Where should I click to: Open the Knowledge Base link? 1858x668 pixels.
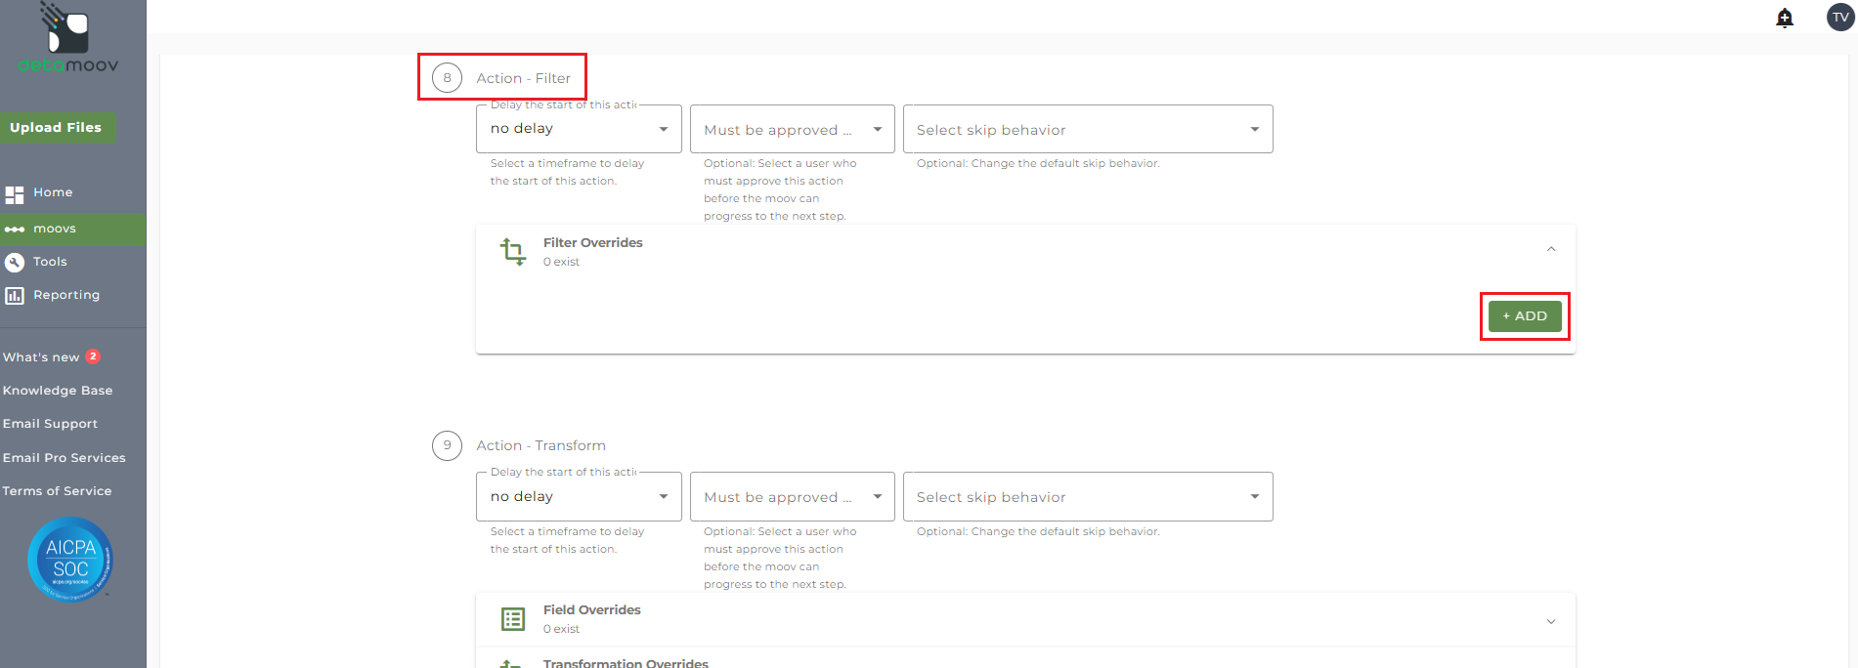pyautogui.click(x=58, y=391)
